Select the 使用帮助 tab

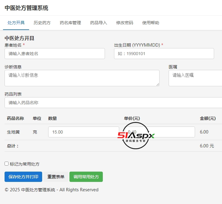[151, 23]
